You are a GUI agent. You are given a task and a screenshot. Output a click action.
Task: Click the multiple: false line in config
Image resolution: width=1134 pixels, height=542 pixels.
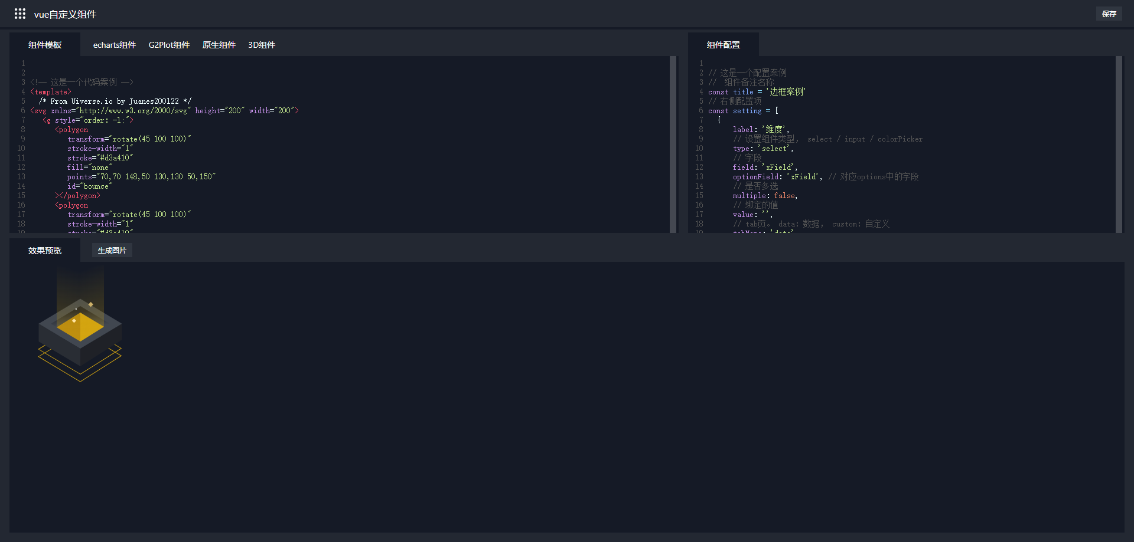765,196
